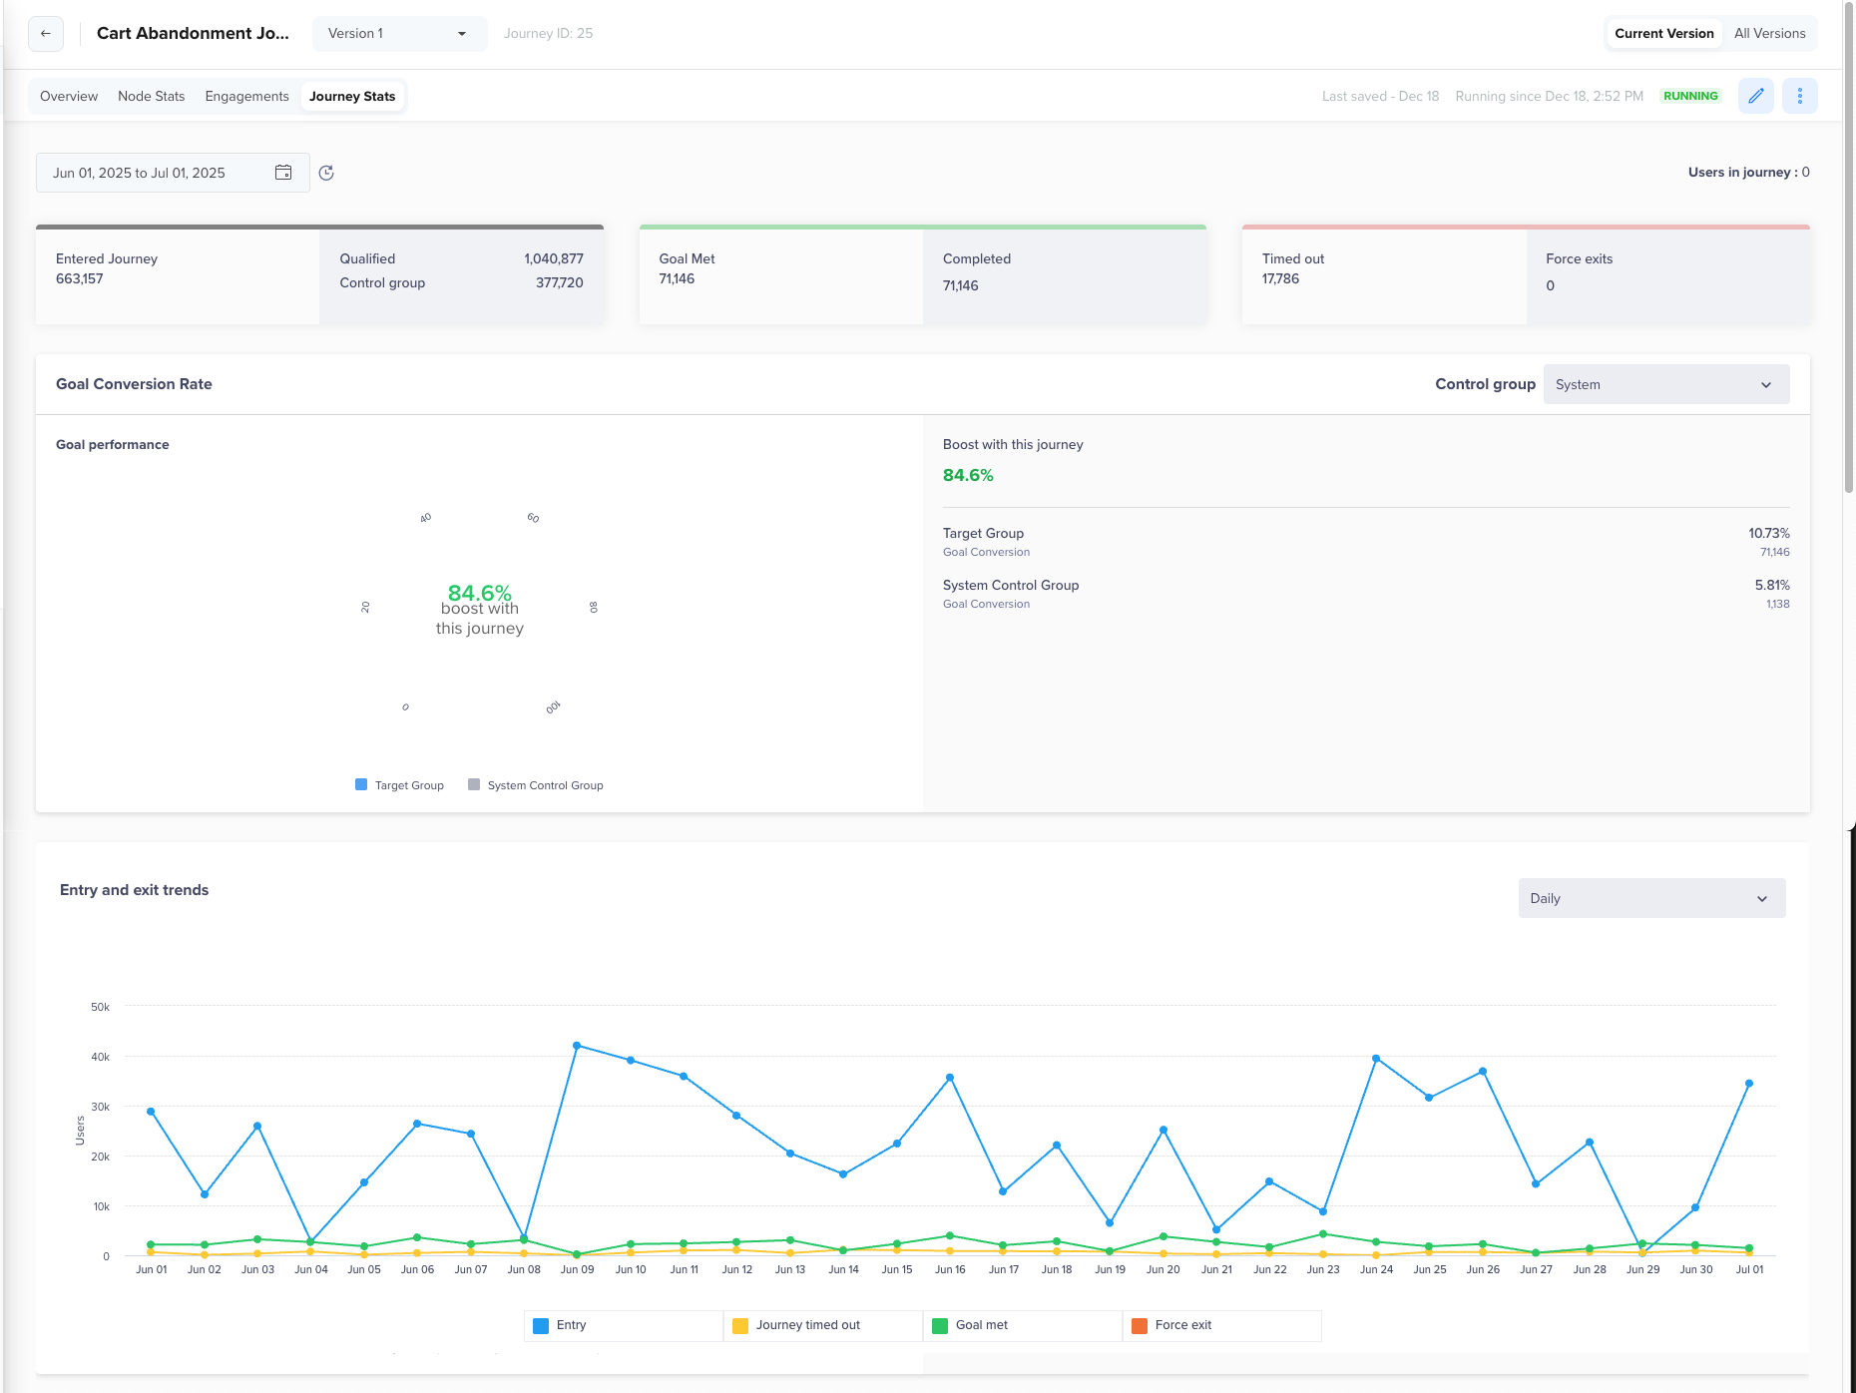Select the Current Version button
Viewport: 1856px width, 1393px height.
coord(1664,34)
